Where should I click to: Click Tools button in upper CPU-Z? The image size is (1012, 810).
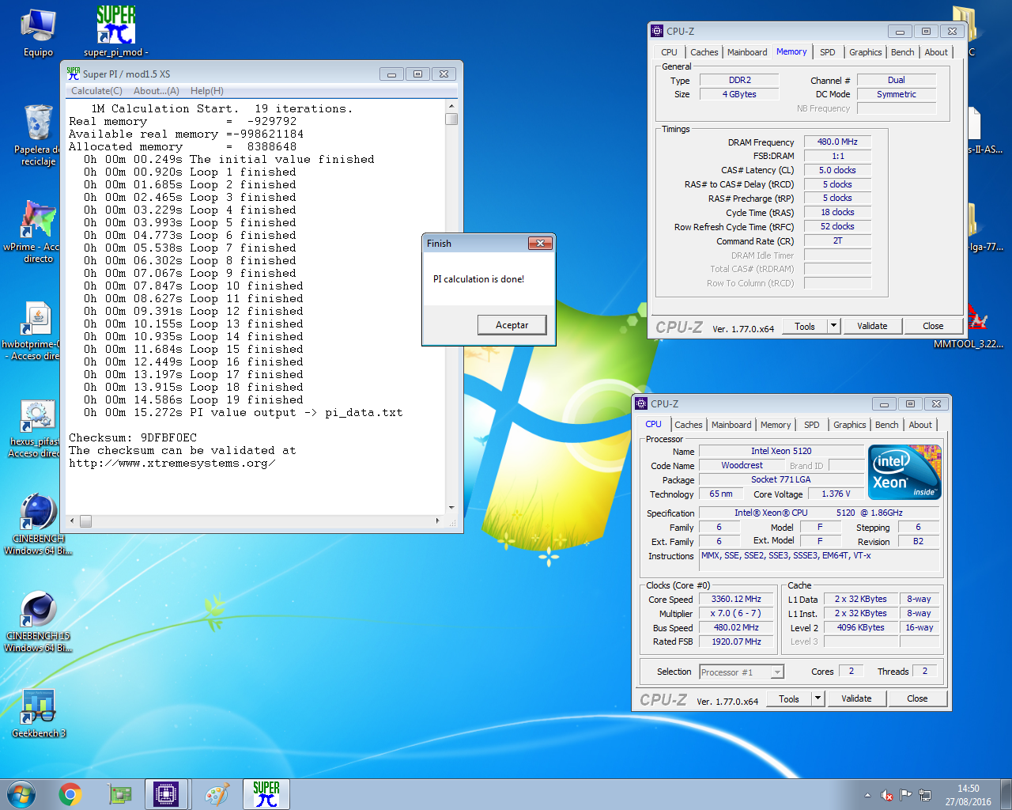click(x=804, y=326)
